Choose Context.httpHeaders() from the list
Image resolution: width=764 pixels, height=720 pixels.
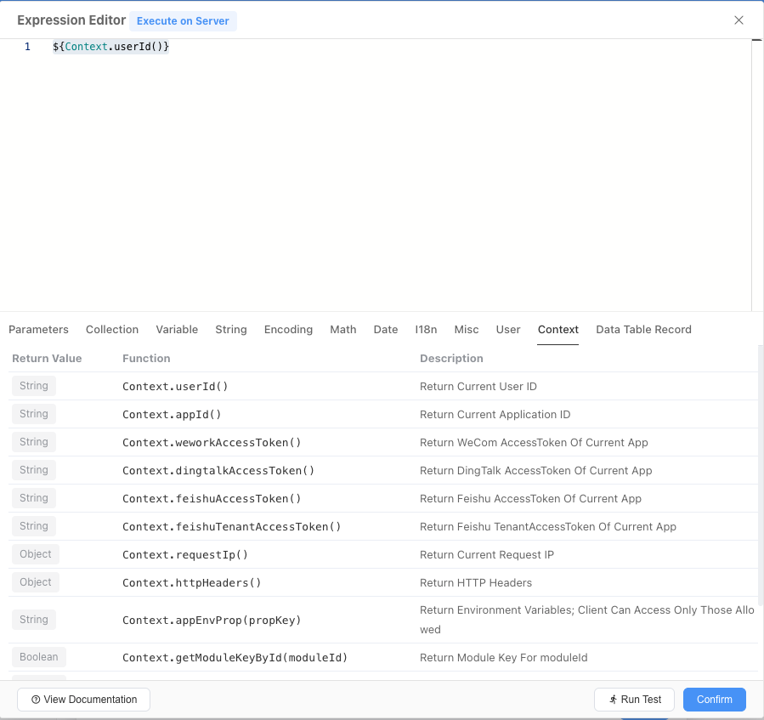191,583
